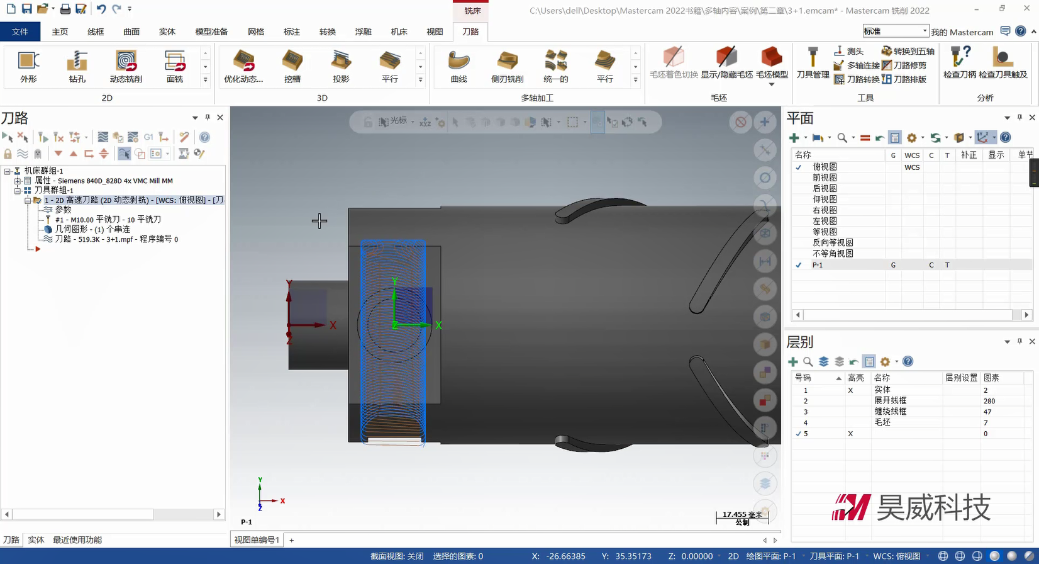Select the 外形 contour toolpath icon
The height and width of the screenshot is (564, 1039).
tap(28, 66)
